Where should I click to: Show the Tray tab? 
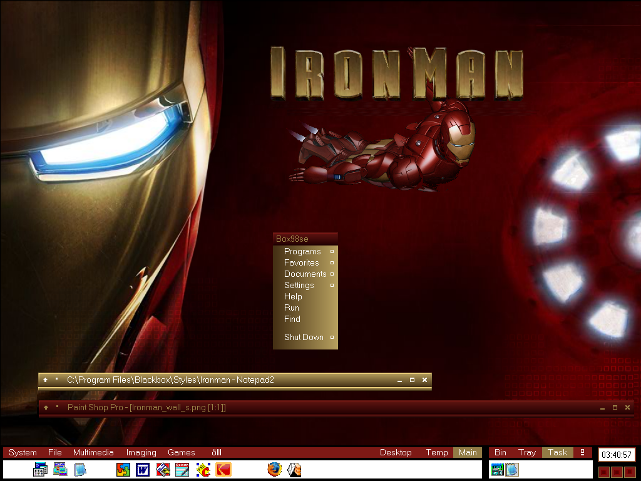527,452
